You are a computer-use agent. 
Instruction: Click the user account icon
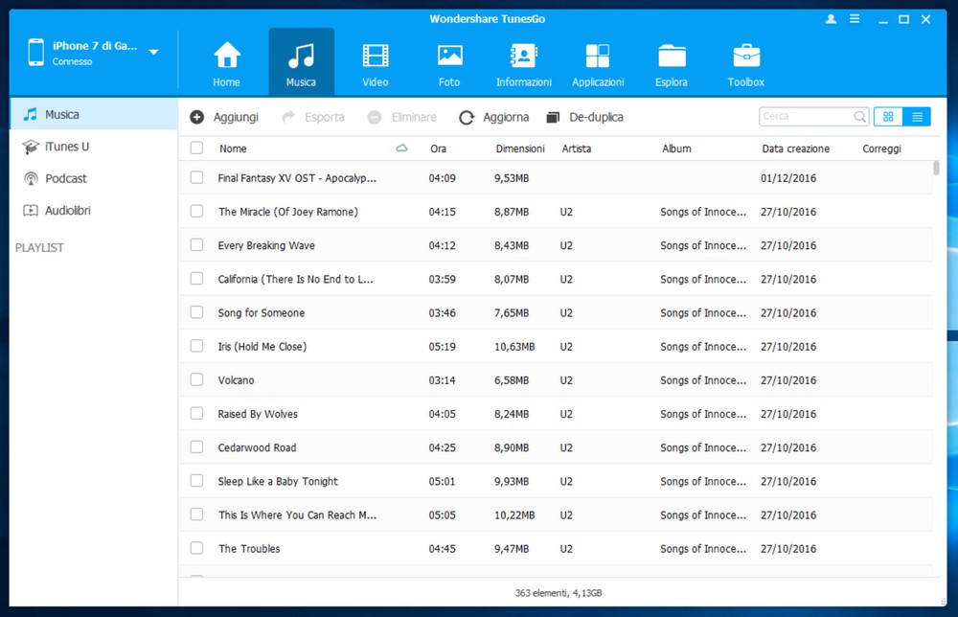[831, 19]
